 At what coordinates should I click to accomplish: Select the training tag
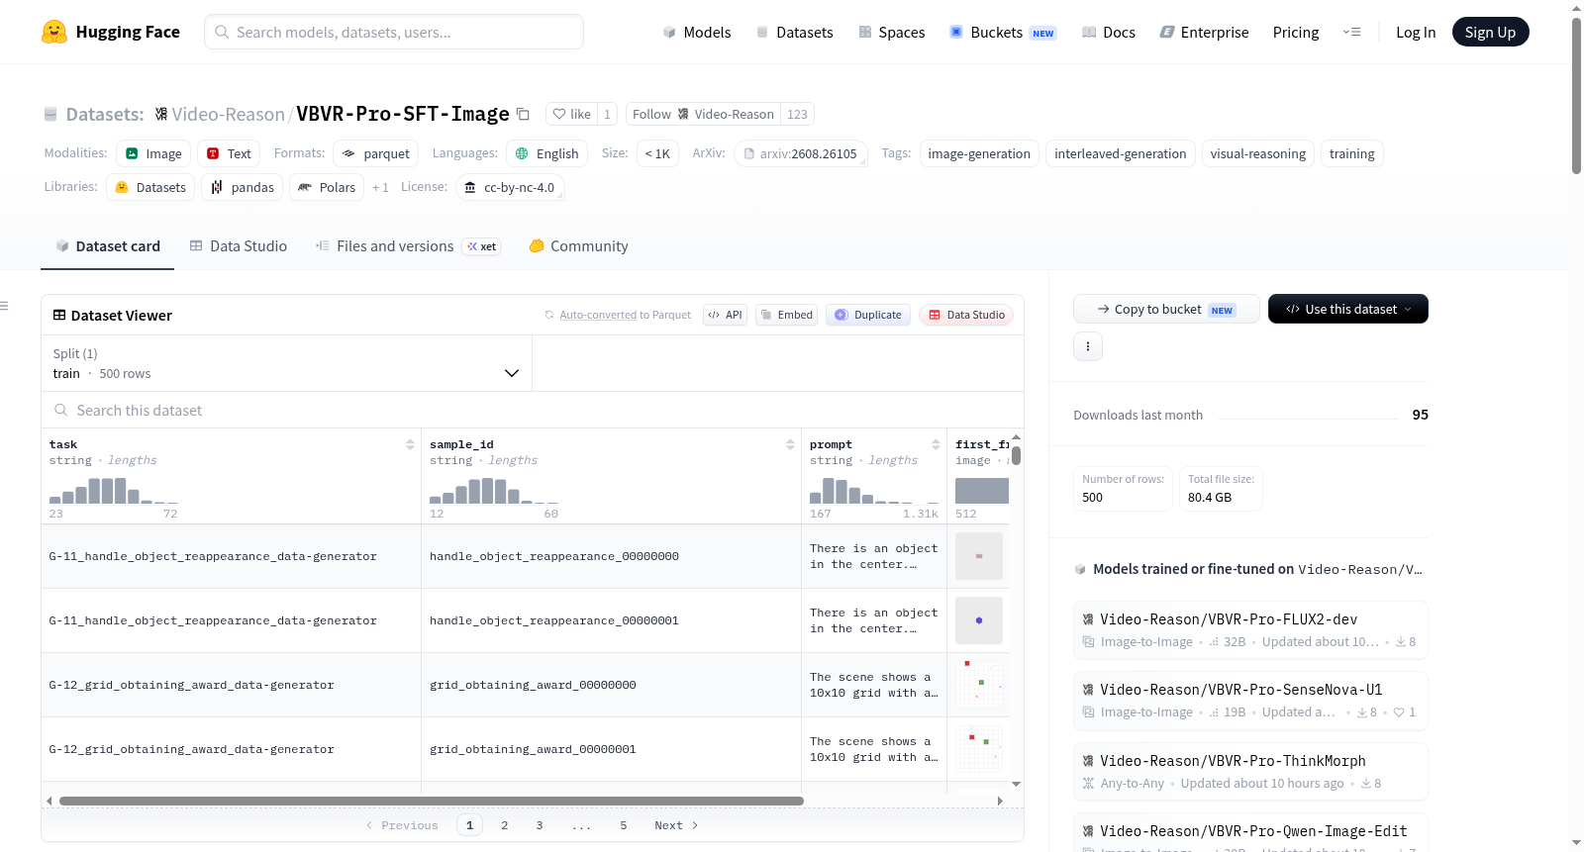[1351, 153]
